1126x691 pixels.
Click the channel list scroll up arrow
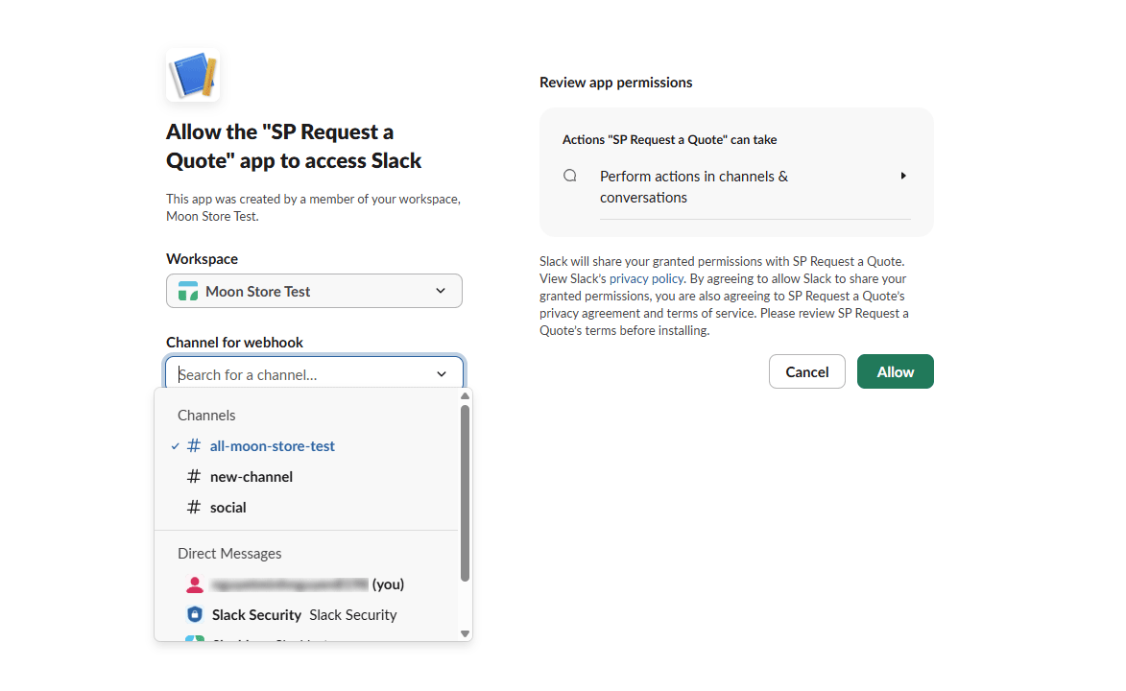point(465,395)
